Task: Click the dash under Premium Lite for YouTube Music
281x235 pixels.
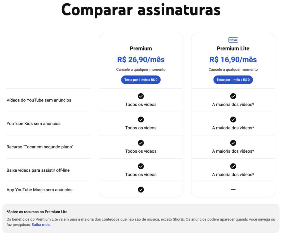Action: (x=233, y=190)
